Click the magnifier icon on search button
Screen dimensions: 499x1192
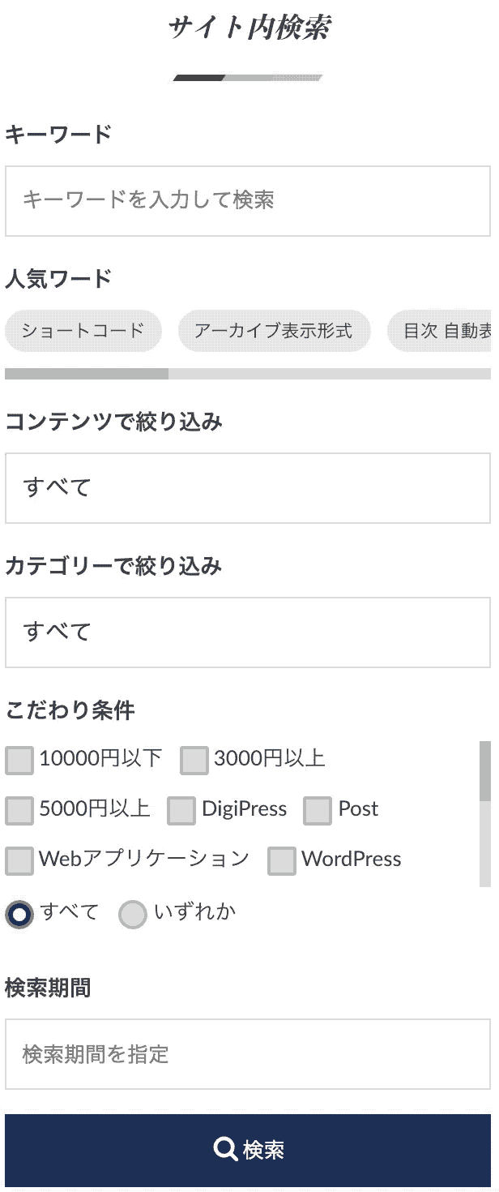point(224,1149)
